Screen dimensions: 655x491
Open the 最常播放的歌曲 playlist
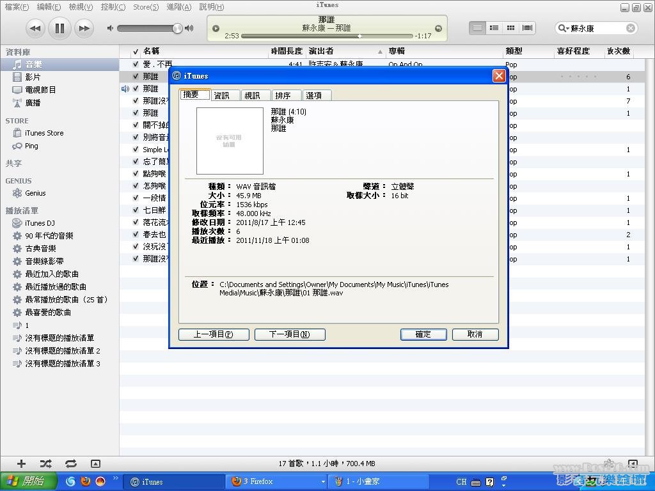(59, 300)
